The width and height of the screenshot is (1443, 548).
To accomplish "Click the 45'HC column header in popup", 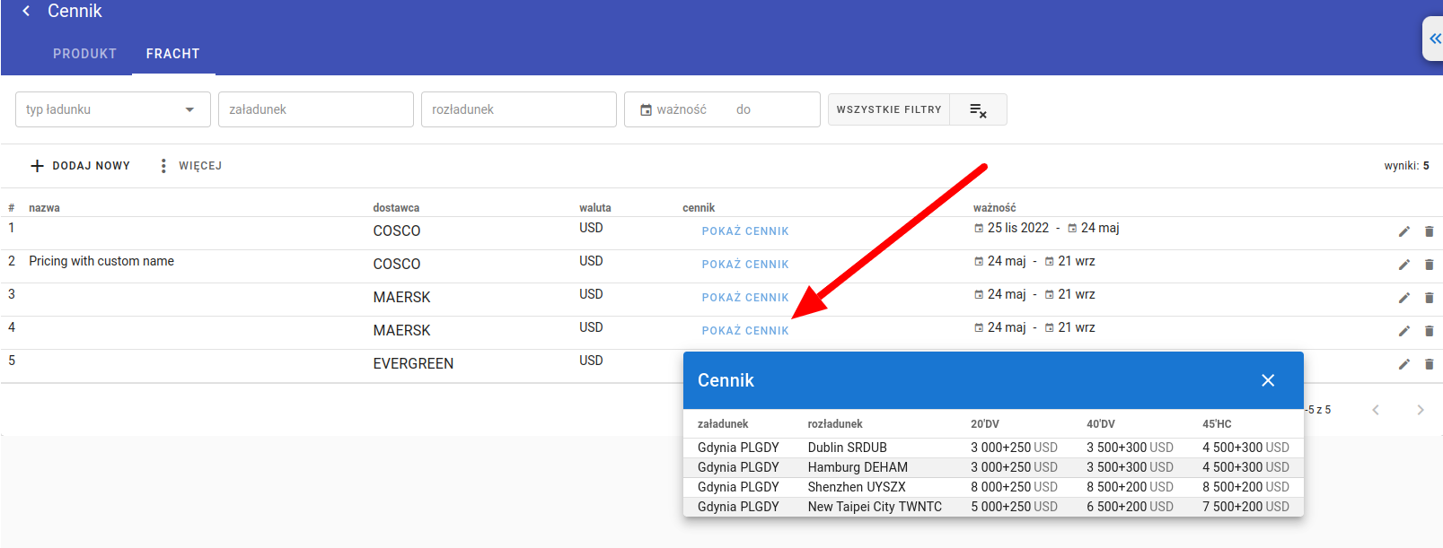I will click(1217, 424).
